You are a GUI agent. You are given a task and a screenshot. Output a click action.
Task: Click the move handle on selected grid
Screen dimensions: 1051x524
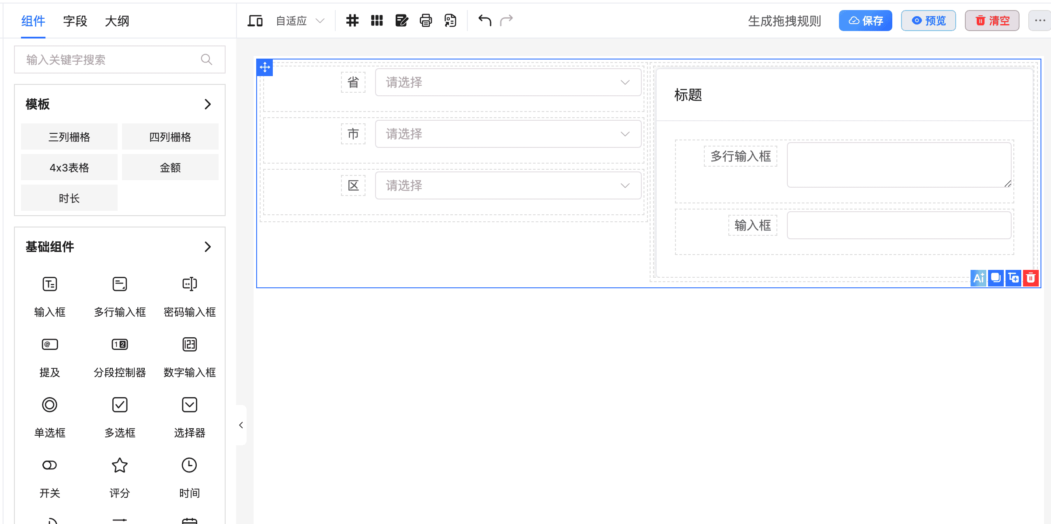265,67
